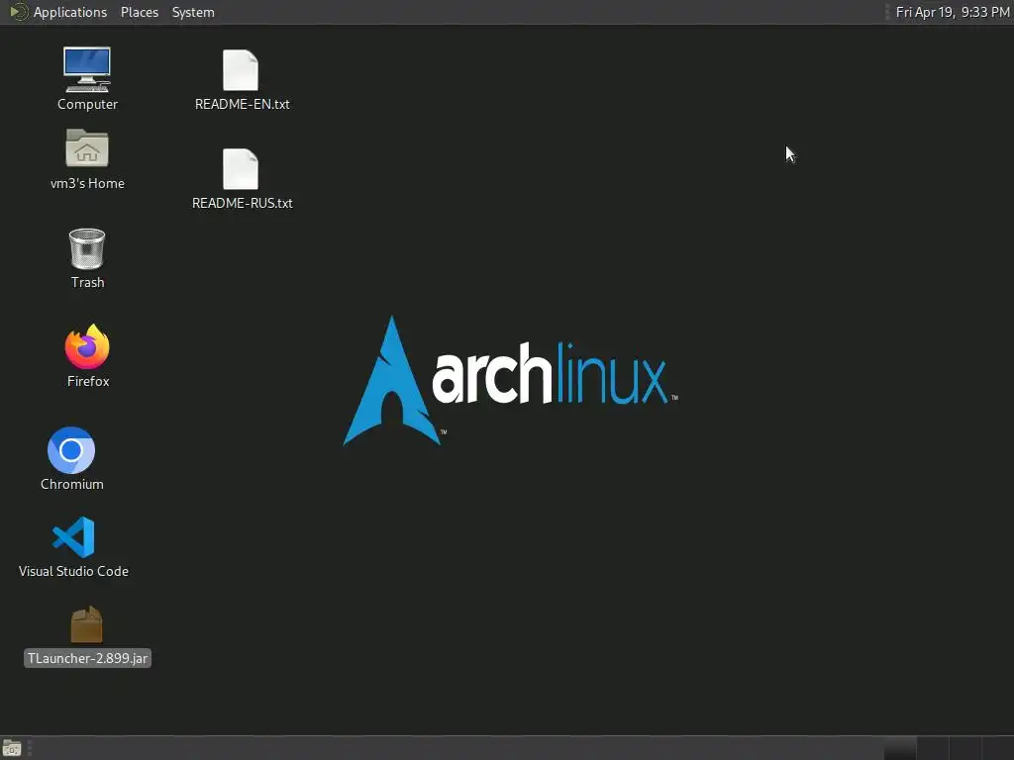The height and width of the screenshot is (760, 1014).
Task: Select the Firefox desktop icon
Action: point(87,346)
